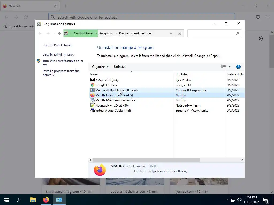This screenshot has width=274, height=205.
Task: Click the search magnifier in Control Panel
Action: pos(237,33)
